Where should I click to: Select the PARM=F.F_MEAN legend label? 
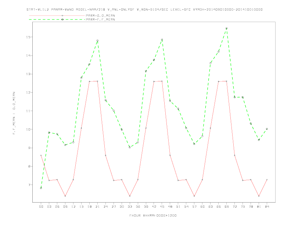point(100,19)
